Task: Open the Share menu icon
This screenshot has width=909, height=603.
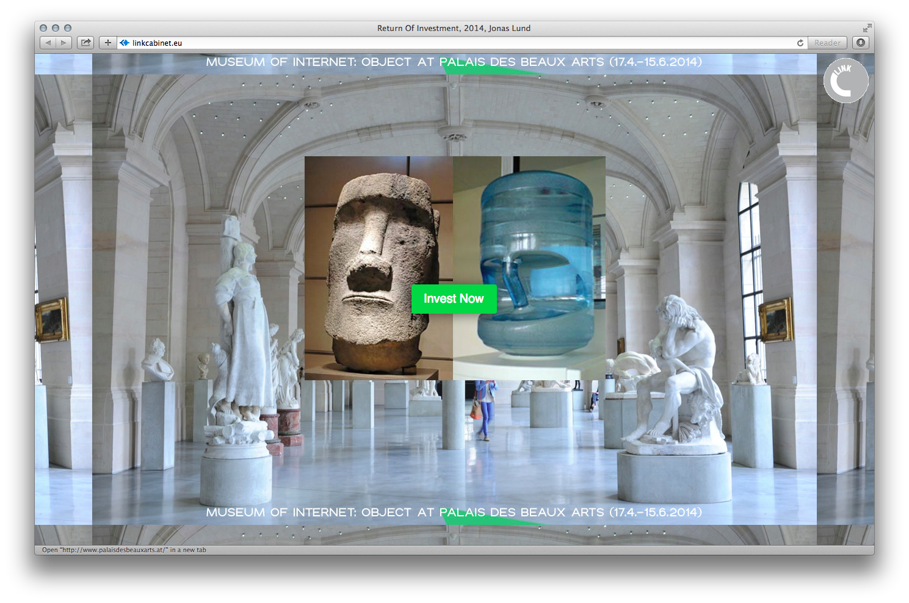Action: click(x=86, y=43)
